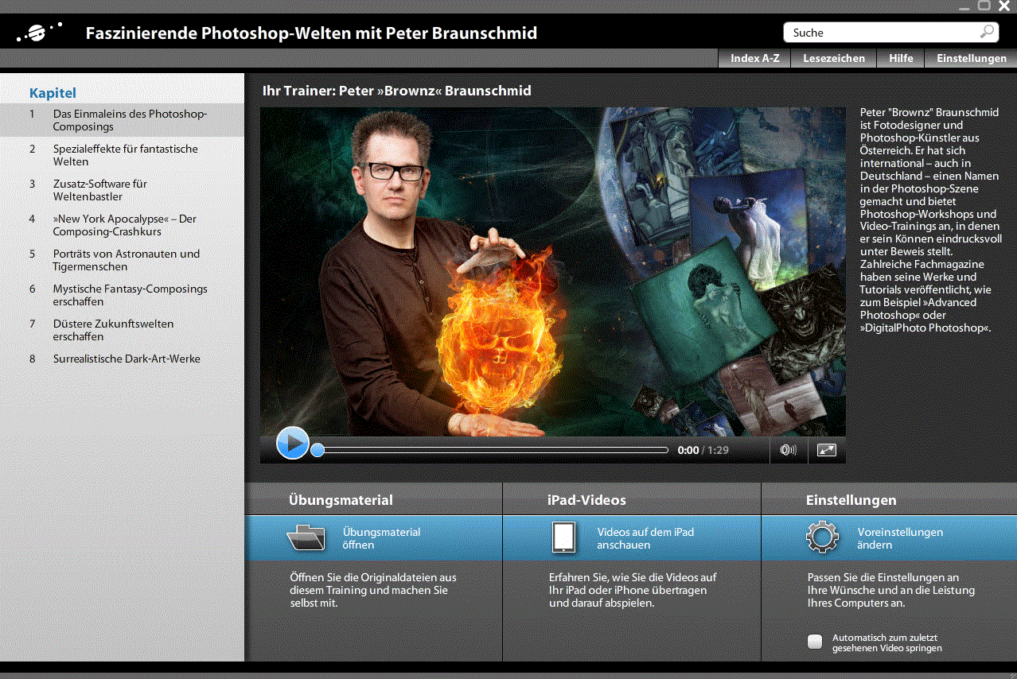Click the Übungsmaterial section heading
The image size is (1017, 679).
coord(341,500)
